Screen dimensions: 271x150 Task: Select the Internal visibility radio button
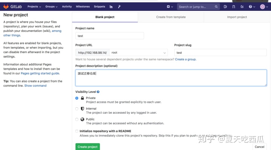coord(77,109)
